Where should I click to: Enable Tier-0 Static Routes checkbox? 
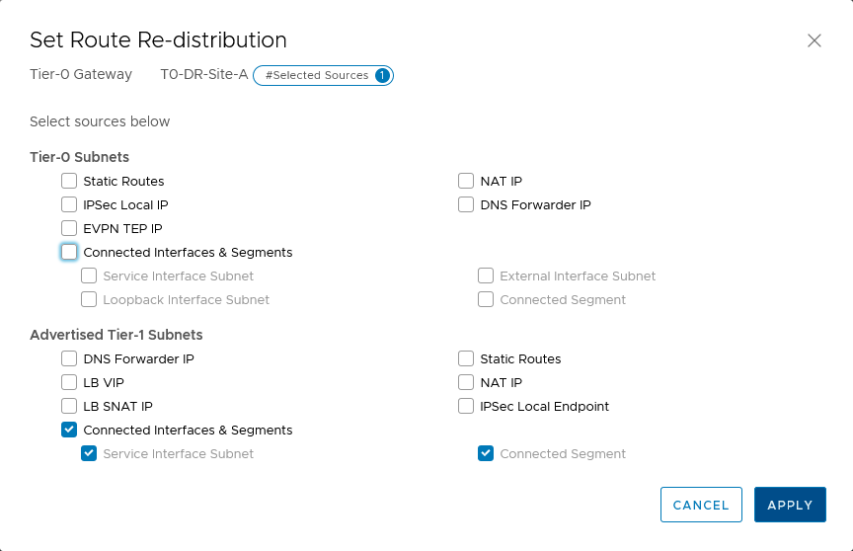(x=69, y=181)
